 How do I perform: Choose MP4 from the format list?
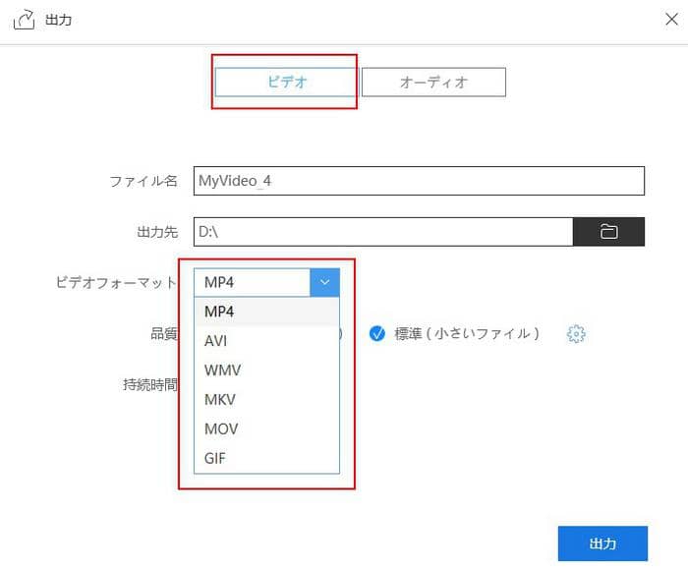(266, 312)
